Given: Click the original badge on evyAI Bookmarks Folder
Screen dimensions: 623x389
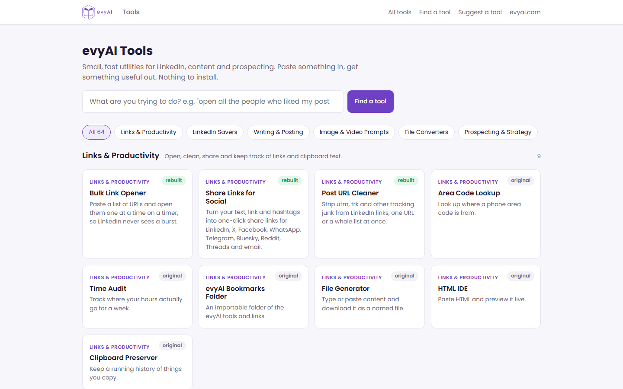Looking at the screenshot, I should (288, 276).
